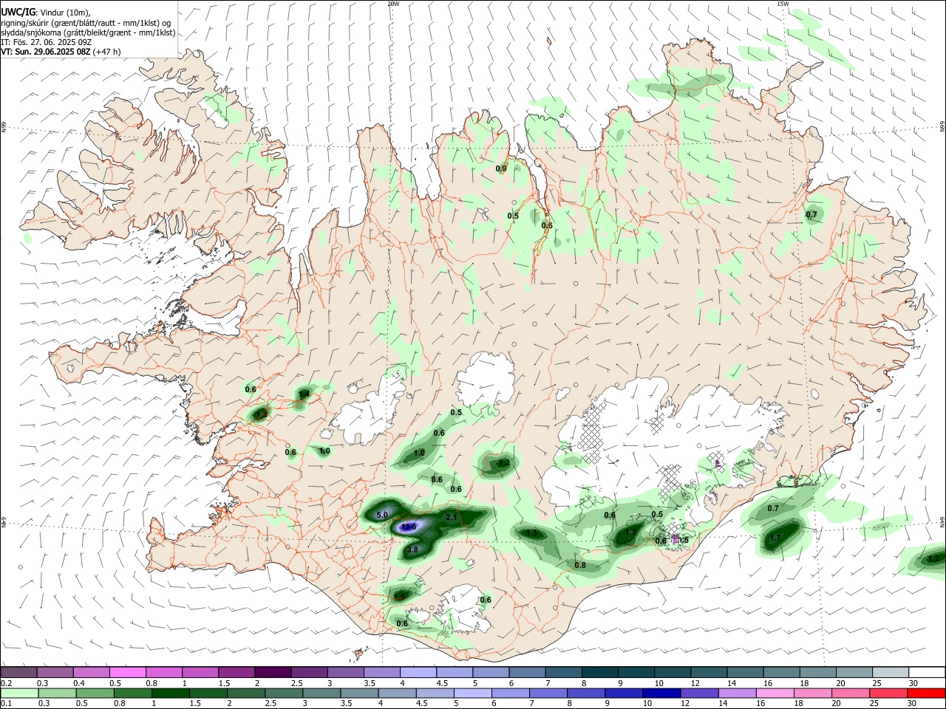Select the 0.9 value on the northern peninsula
This screenshot has width=946, height=709.
(x=501, y=169)
